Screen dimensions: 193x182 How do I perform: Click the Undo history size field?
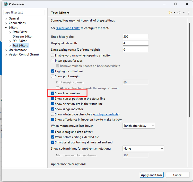[136, 37]
